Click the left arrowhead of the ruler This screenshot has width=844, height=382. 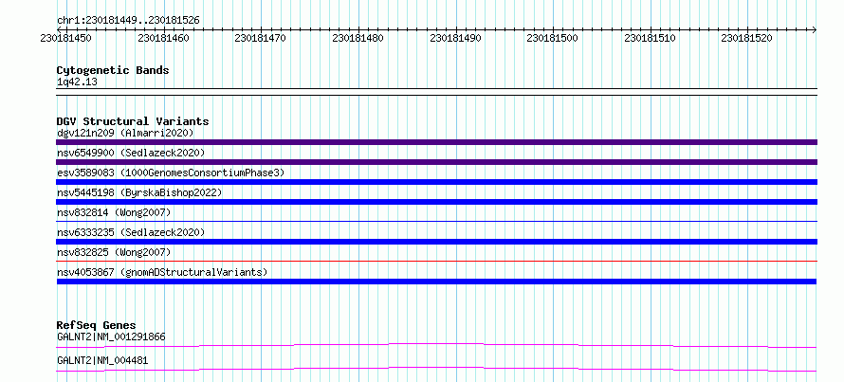pos(59,29)
